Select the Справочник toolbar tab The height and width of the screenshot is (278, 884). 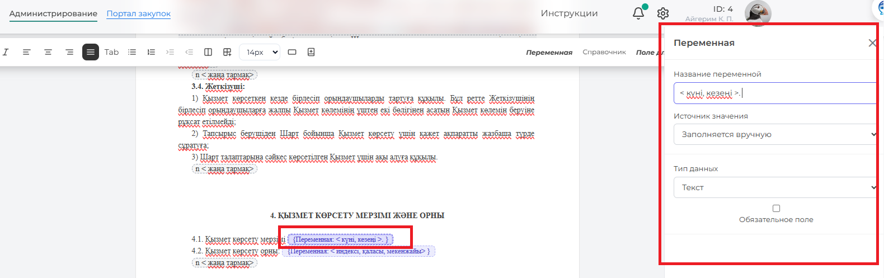point(604,52)
